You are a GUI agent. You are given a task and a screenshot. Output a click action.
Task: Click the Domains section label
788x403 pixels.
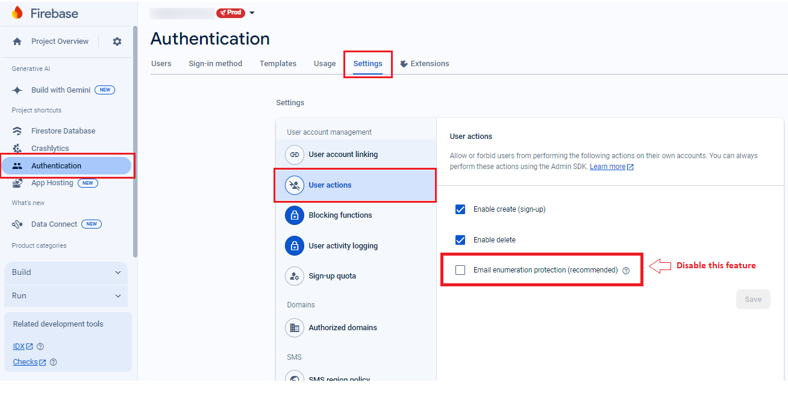click(x=301, y=305)
